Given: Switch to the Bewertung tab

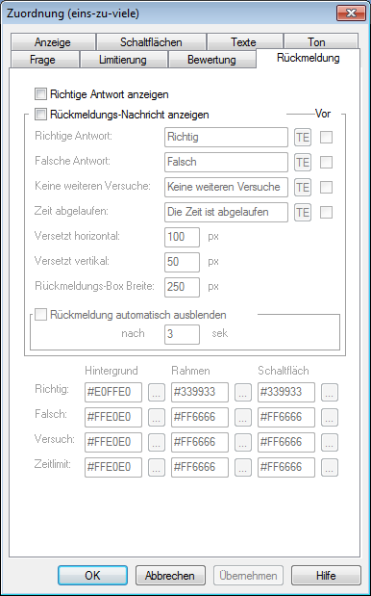Looking at the screenshot, I should pyautogui.click(x=211, y=60).
